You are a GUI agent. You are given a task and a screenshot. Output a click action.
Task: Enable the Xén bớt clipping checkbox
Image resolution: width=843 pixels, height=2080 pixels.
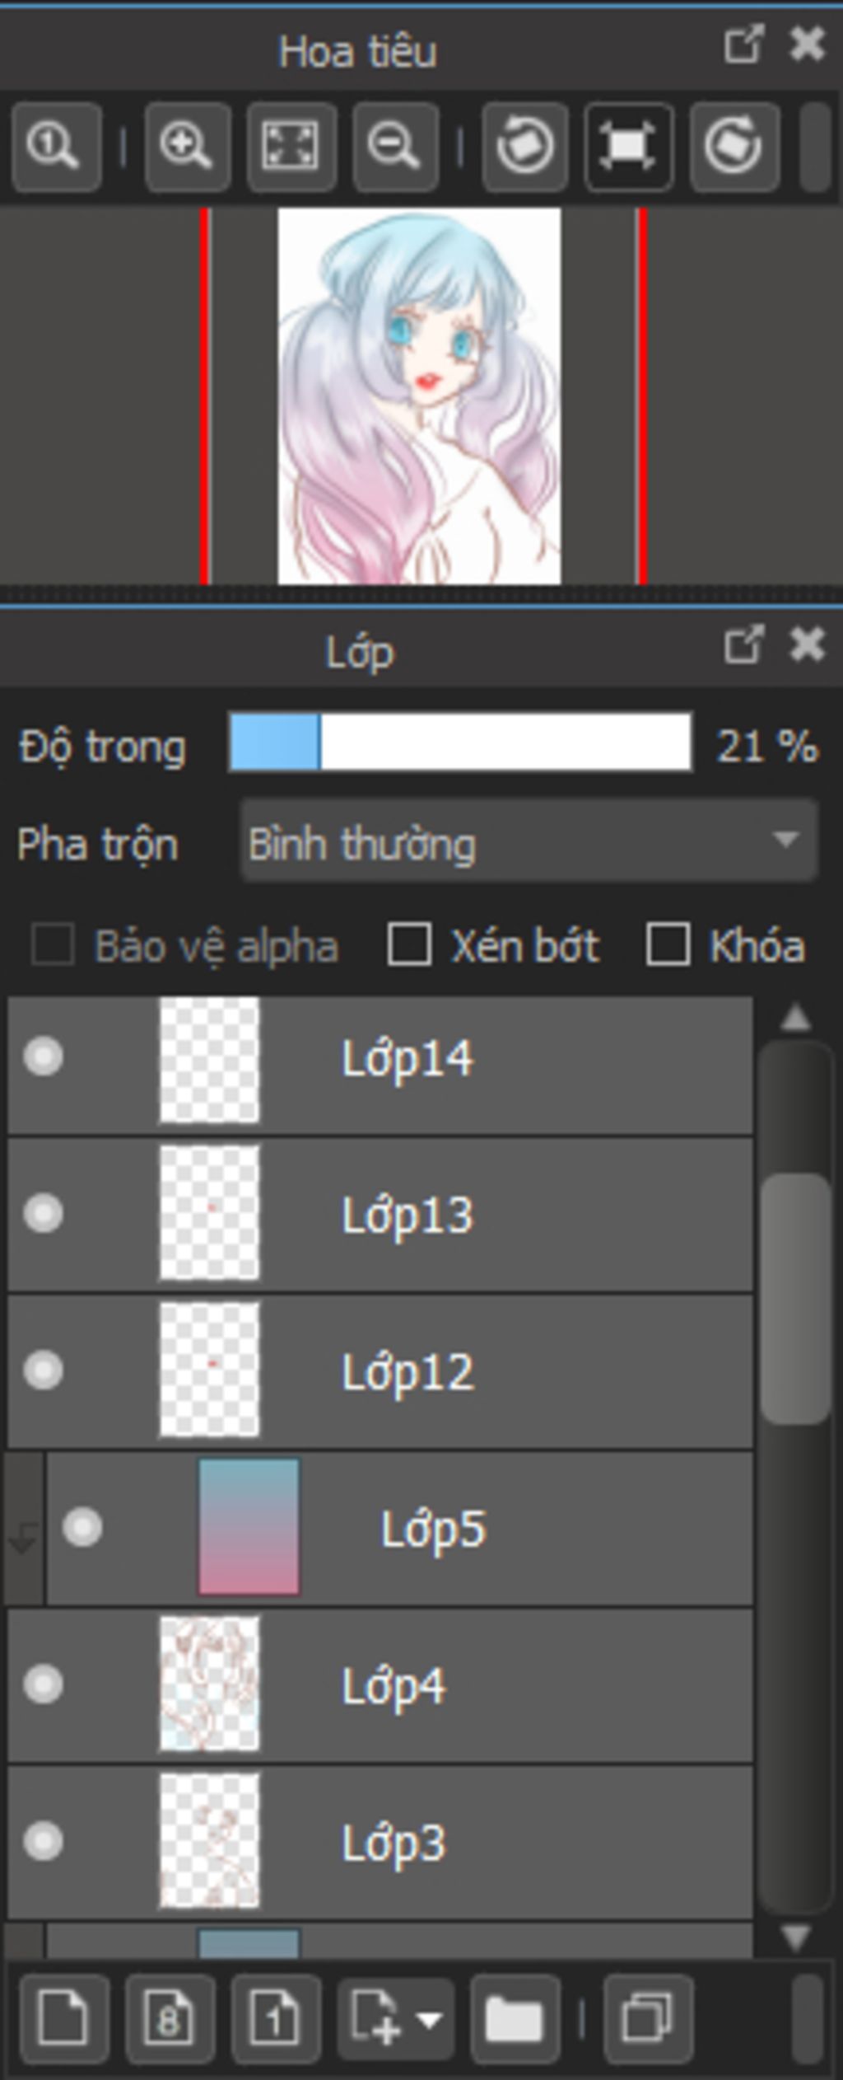[409, 944]
